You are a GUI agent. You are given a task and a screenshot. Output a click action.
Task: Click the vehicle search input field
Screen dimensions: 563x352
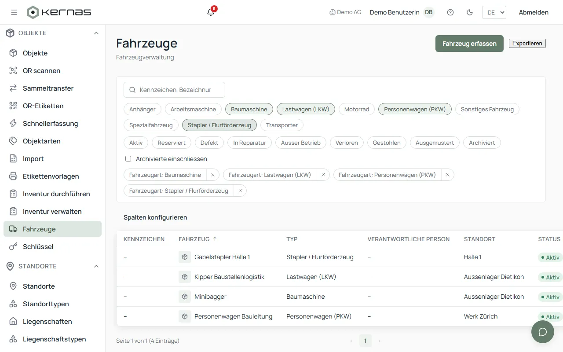tap(174, 90)
